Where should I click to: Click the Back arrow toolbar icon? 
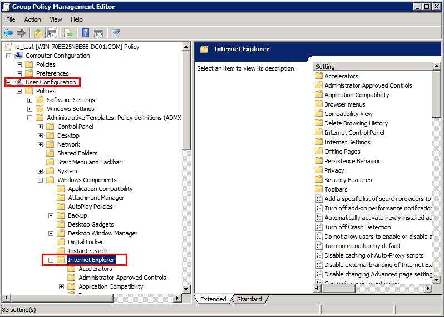pos(8,33)
